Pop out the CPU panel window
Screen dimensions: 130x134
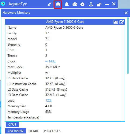point(122,22)
